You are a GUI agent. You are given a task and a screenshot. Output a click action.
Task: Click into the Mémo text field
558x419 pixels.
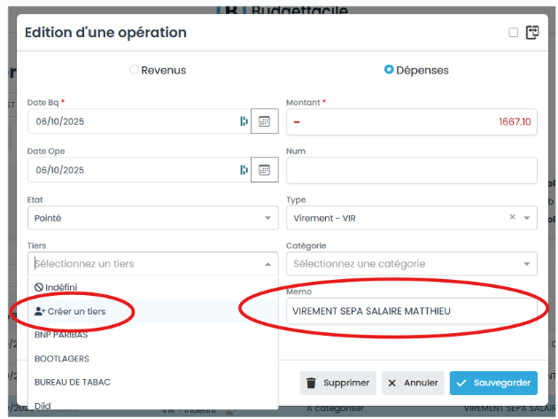point(411,311)
